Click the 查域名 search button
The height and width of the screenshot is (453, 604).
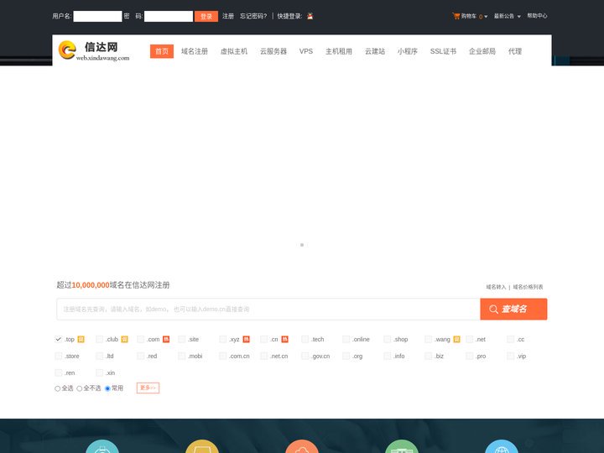tap(514, 309)
